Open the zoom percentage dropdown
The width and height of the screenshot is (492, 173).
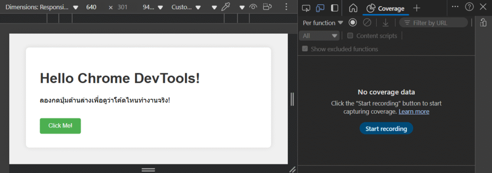(153, 7)
